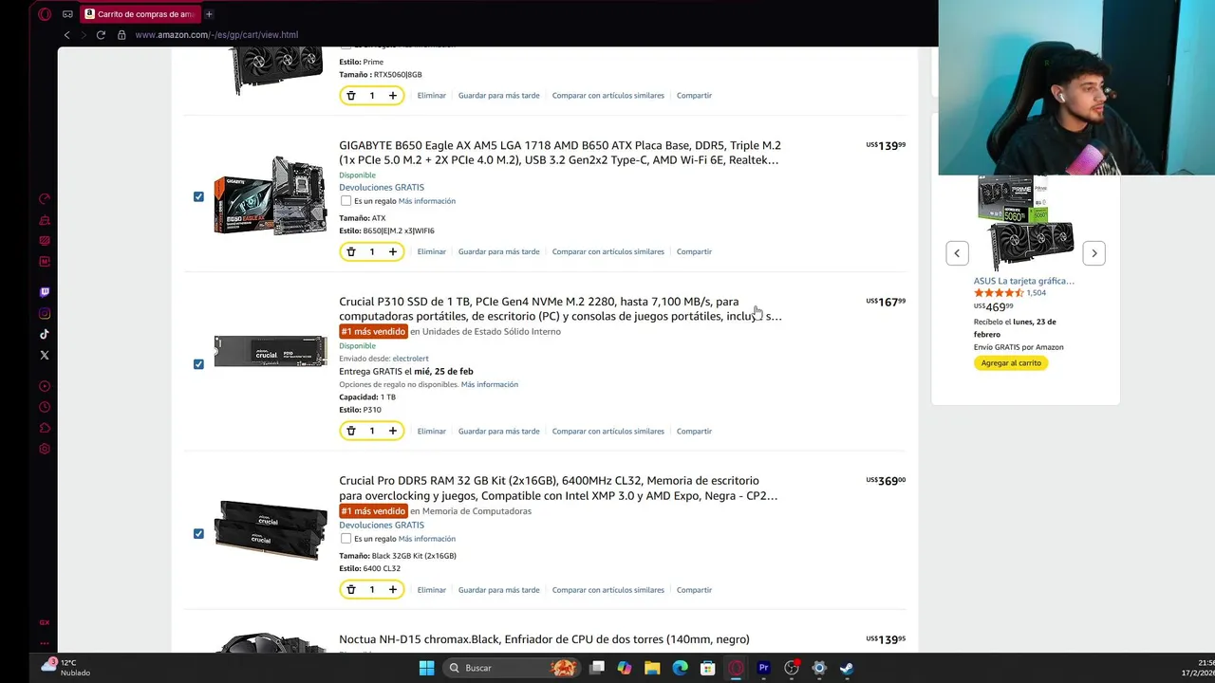The height and width of the screenshot is (683, 1215).
Task: Open Windows Start menu
Action: click(x=426, y=668)
